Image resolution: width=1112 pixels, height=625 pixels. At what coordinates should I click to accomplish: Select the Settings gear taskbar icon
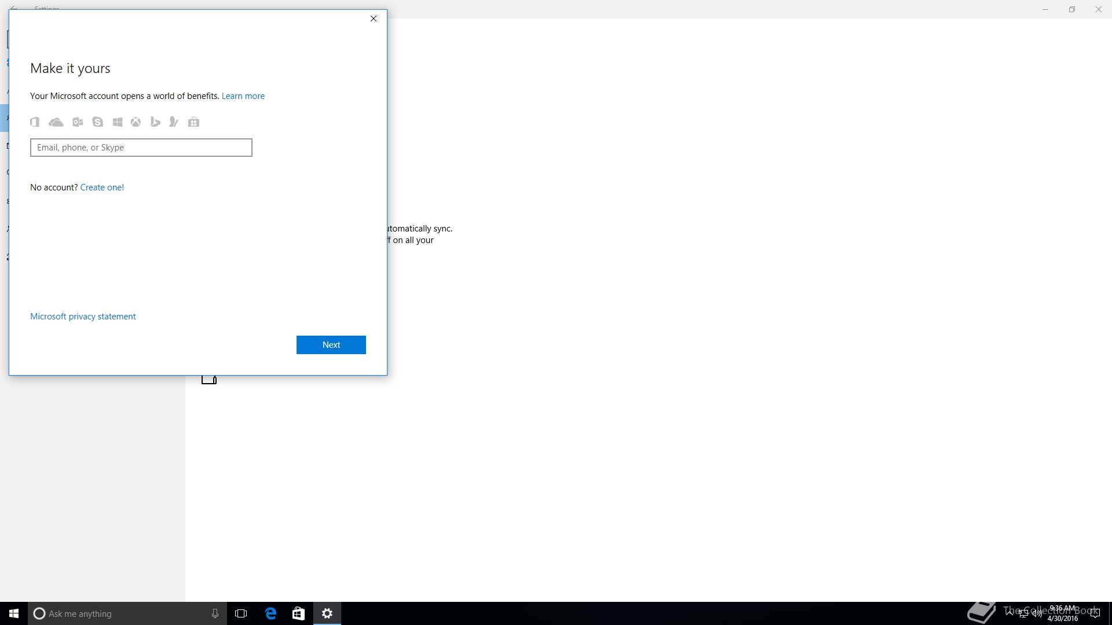tap(327, 613)
